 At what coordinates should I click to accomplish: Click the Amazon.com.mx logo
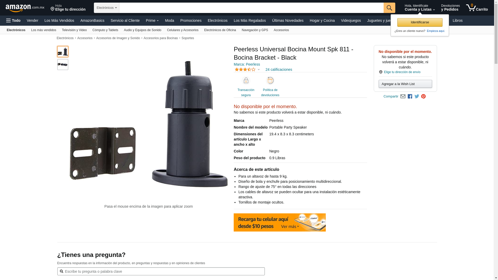(25, 8)
